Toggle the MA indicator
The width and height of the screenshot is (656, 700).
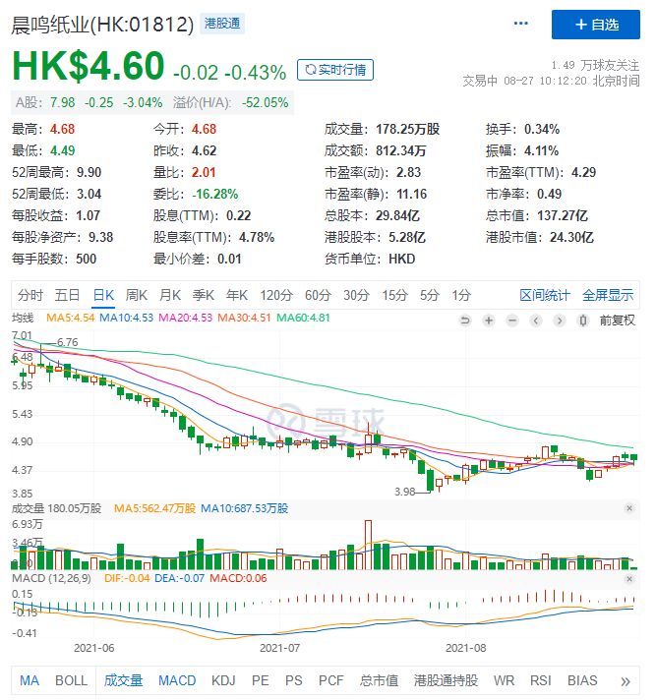(x=30, y=680)
